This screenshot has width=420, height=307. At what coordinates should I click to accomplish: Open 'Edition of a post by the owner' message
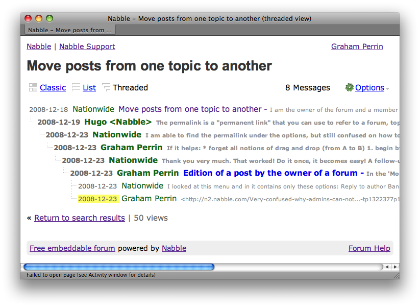click(273, 173)
